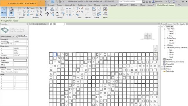The width and height of the screenshot is (188, 106).
Task: Open the Annotate ribbon tab
Action: coord(51,5)
